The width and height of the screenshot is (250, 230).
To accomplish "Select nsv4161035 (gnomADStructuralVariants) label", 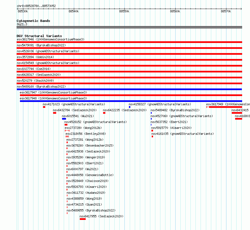I will [x=183, y=134].
